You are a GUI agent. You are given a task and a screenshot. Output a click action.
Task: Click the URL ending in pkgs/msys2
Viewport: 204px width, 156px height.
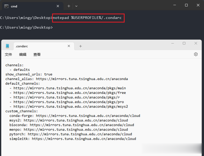71,107
